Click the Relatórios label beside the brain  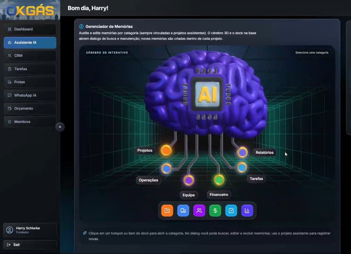(x=264, y=153)
